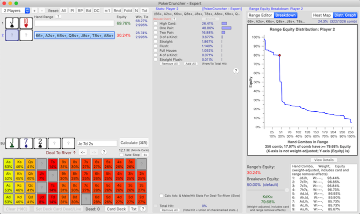This screenshot has width=360, height=214.
Task: Switch to Heat Map tab
Action: point(322,15)
